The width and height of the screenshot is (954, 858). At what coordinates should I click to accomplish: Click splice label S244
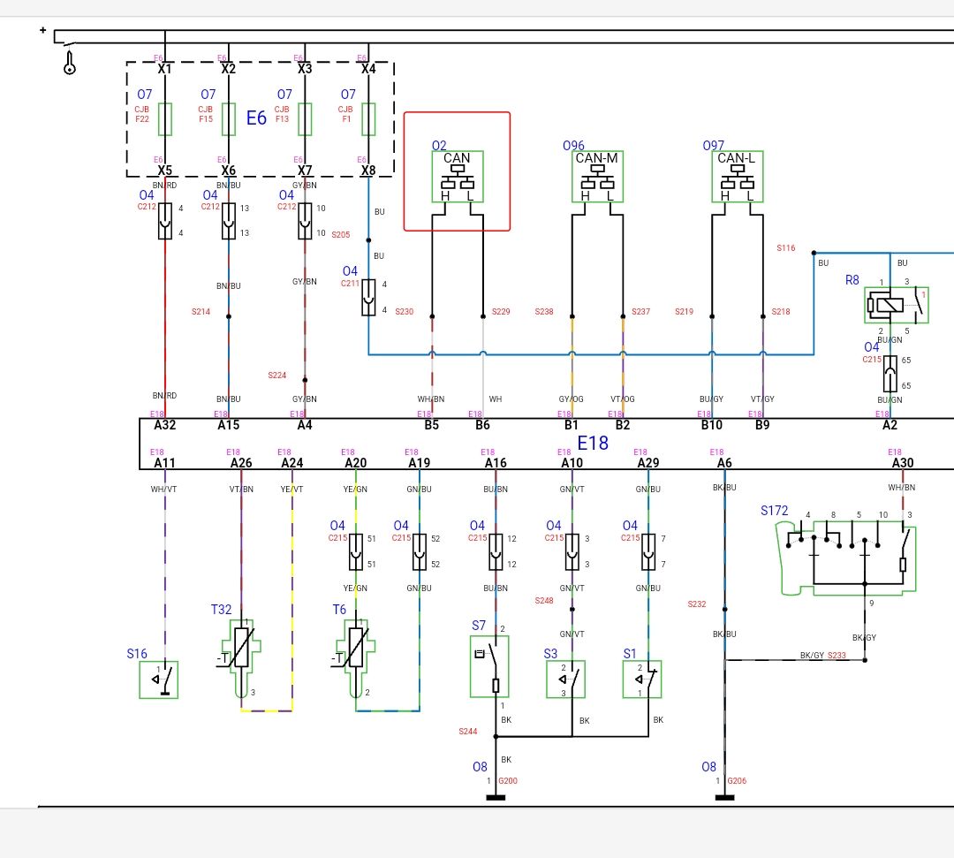(x=468, y=732)
